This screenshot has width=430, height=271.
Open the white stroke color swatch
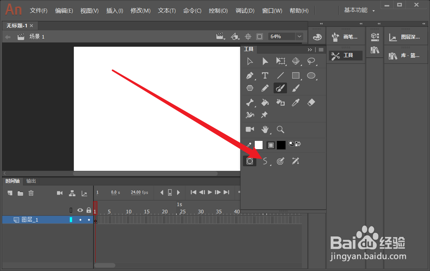(x=259, y=145)
